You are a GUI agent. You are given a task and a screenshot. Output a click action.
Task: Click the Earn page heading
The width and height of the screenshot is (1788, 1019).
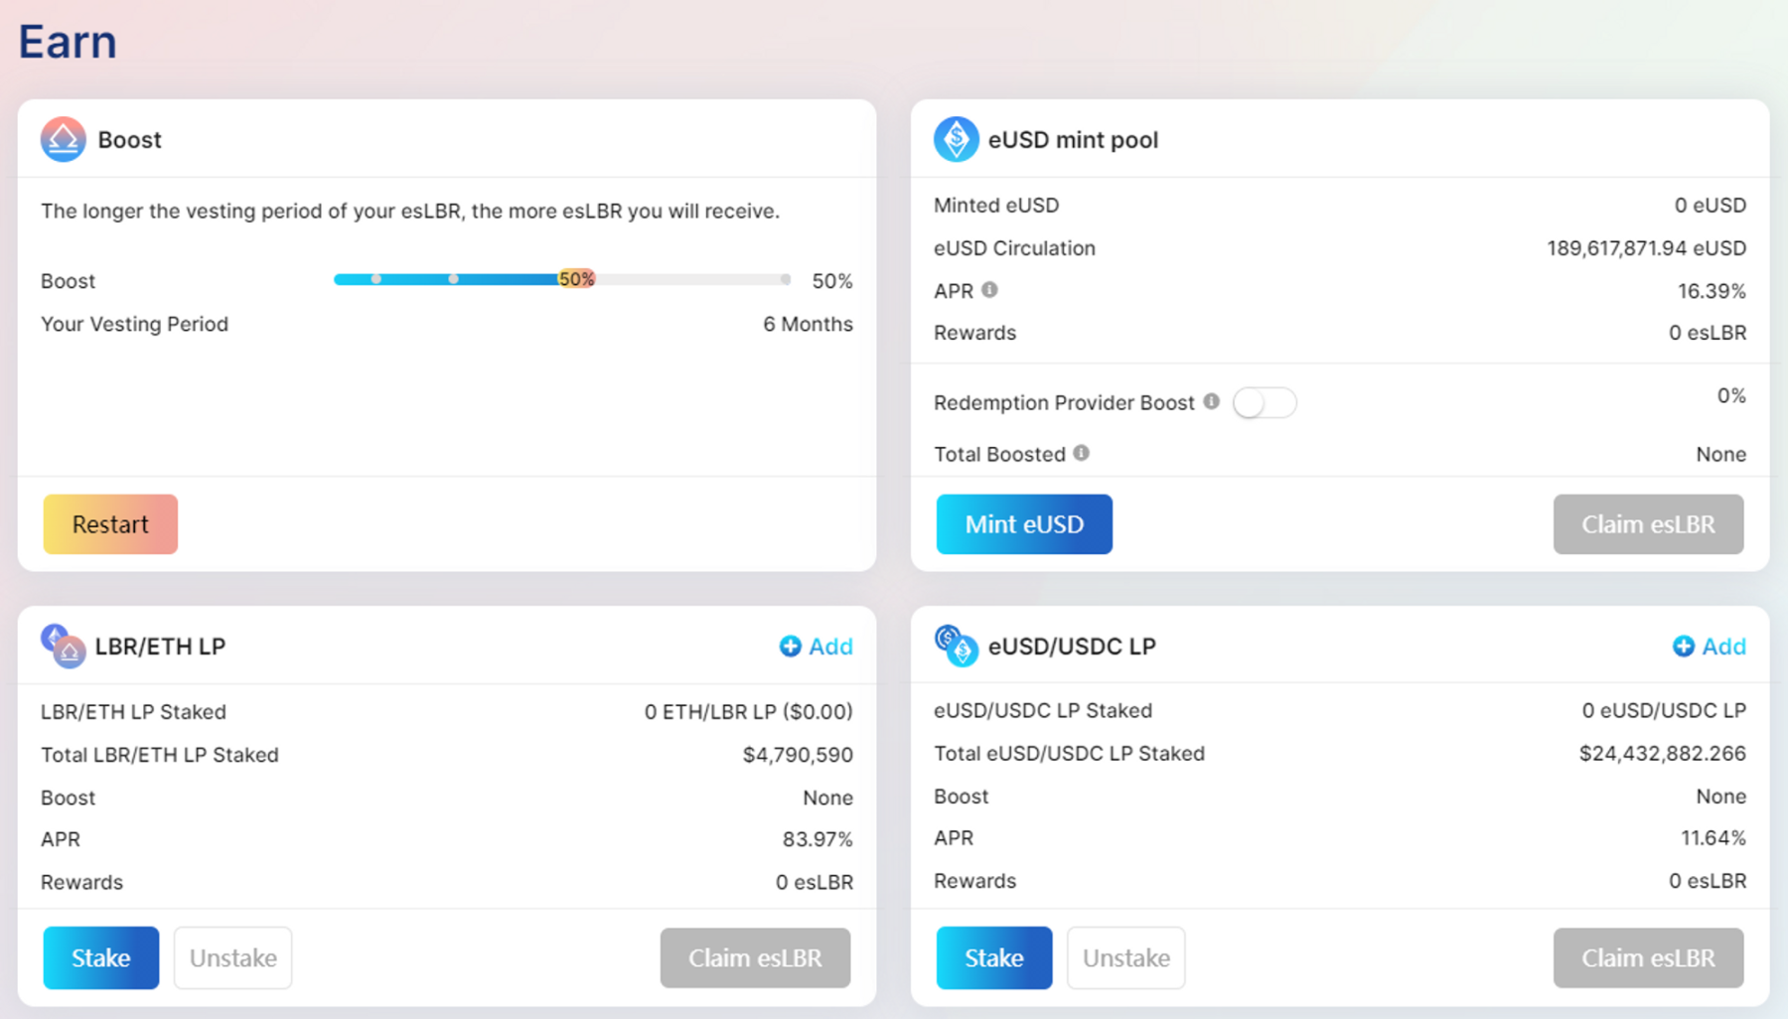68,42
